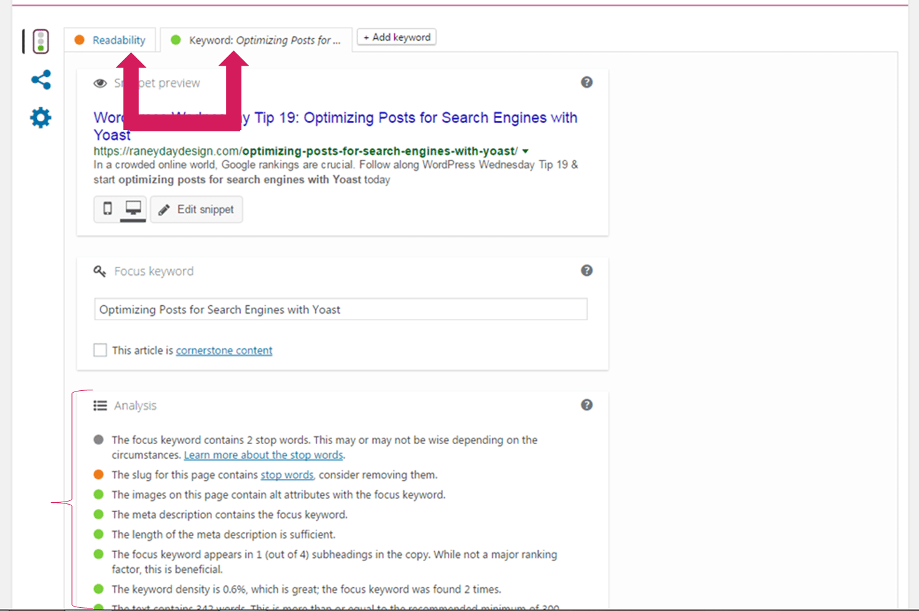This screenshot has height=611, width=919.
Task: Open the advanced gear settings tab
Action: [x=41, y=118]
